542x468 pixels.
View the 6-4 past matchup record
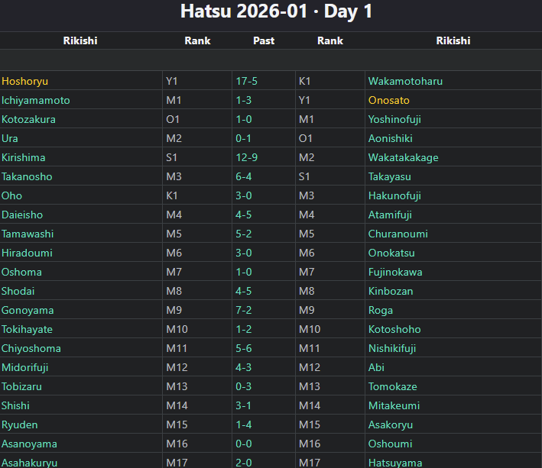[x=243, y=176]
